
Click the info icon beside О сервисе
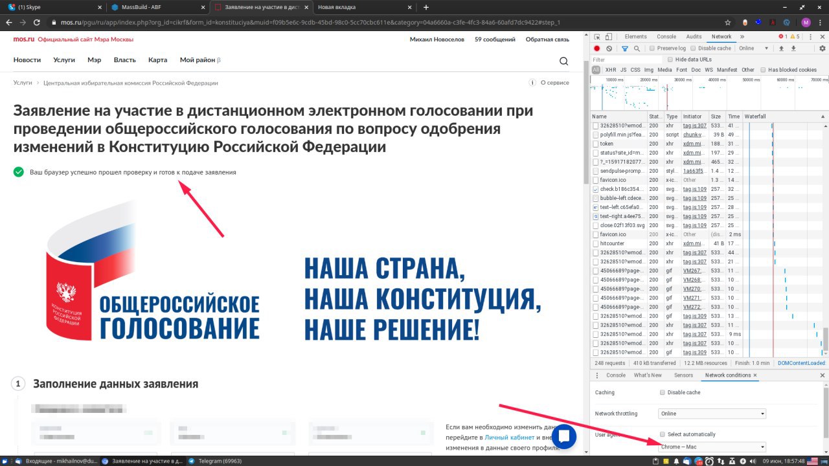[532, 83]
